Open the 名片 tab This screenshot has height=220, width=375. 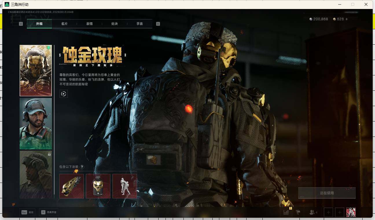[x=64, y=24]
